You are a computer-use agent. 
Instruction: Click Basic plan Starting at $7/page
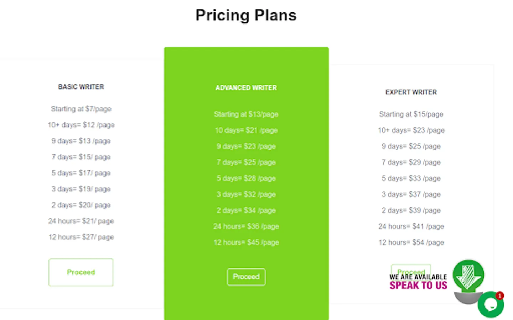pos(81,109)
